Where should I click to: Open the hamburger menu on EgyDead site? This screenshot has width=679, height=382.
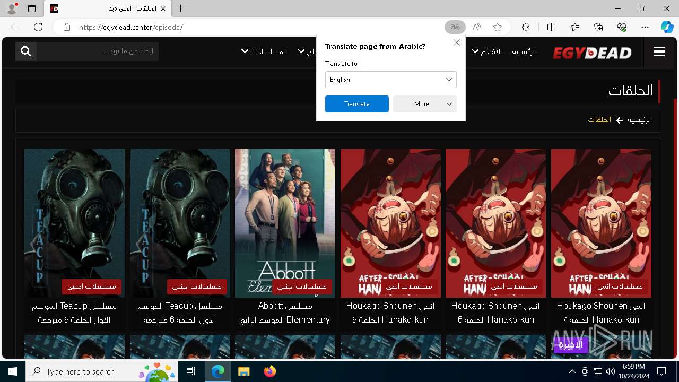(x=659, y=51)
